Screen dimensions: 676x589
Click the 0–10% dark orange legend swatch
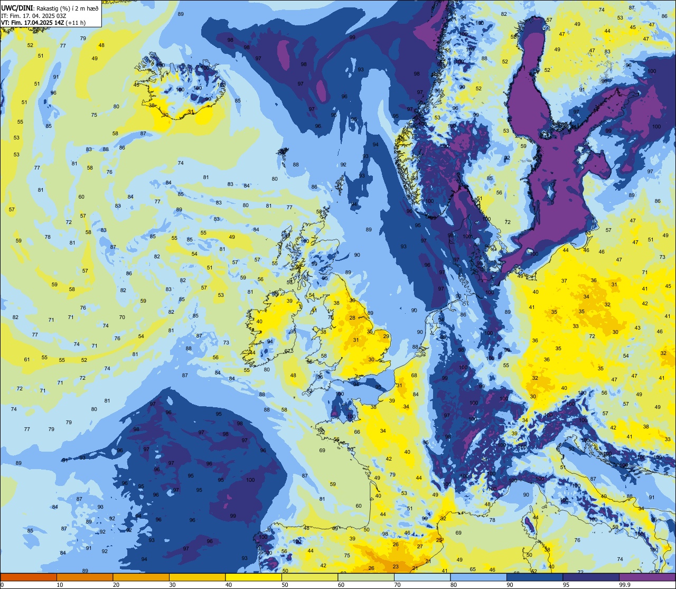coord(29,577)
